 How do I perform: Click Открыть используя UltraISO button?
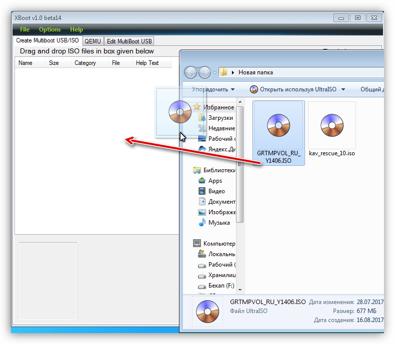tap(298, 89)
